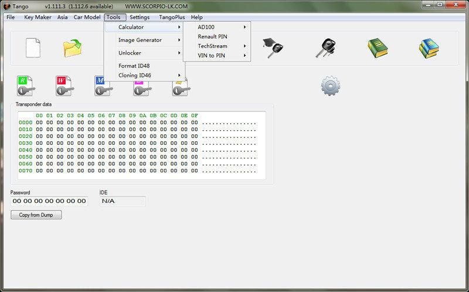Open the File menu
The image size is (469, 292).
(11, 18)
